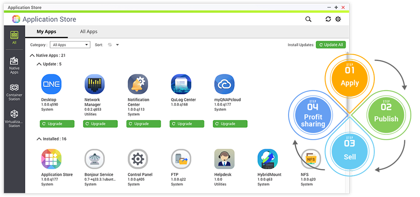Click the Control Panel gear icon
Screen dimensions: 420x197
click(x=138, y=159)
